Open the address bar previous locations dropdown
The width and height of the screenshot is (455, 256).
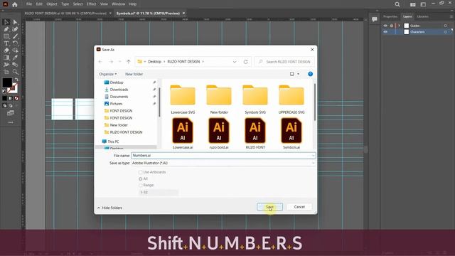pyautogui.click(x=235, y=62)
